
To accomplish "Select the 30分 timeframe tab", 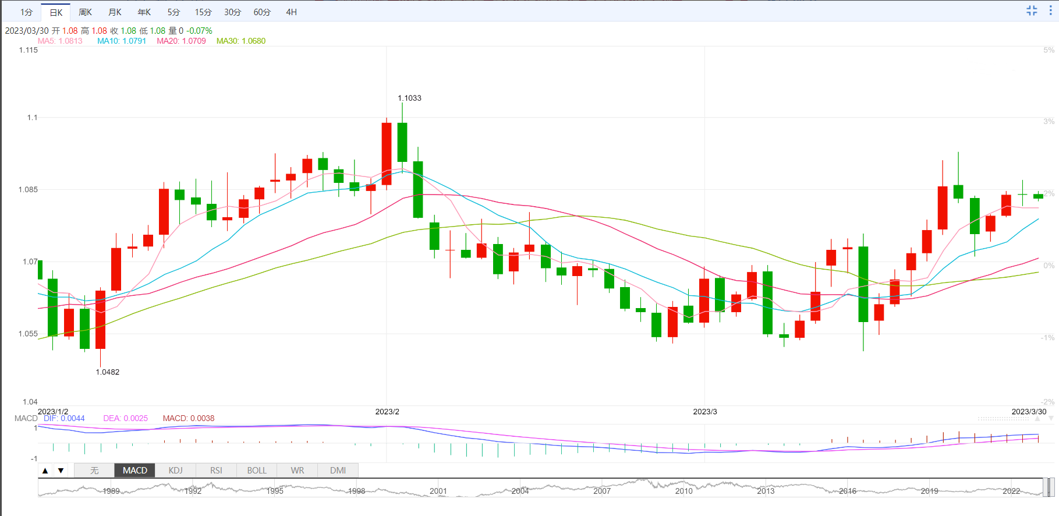I will pos(232,12).
